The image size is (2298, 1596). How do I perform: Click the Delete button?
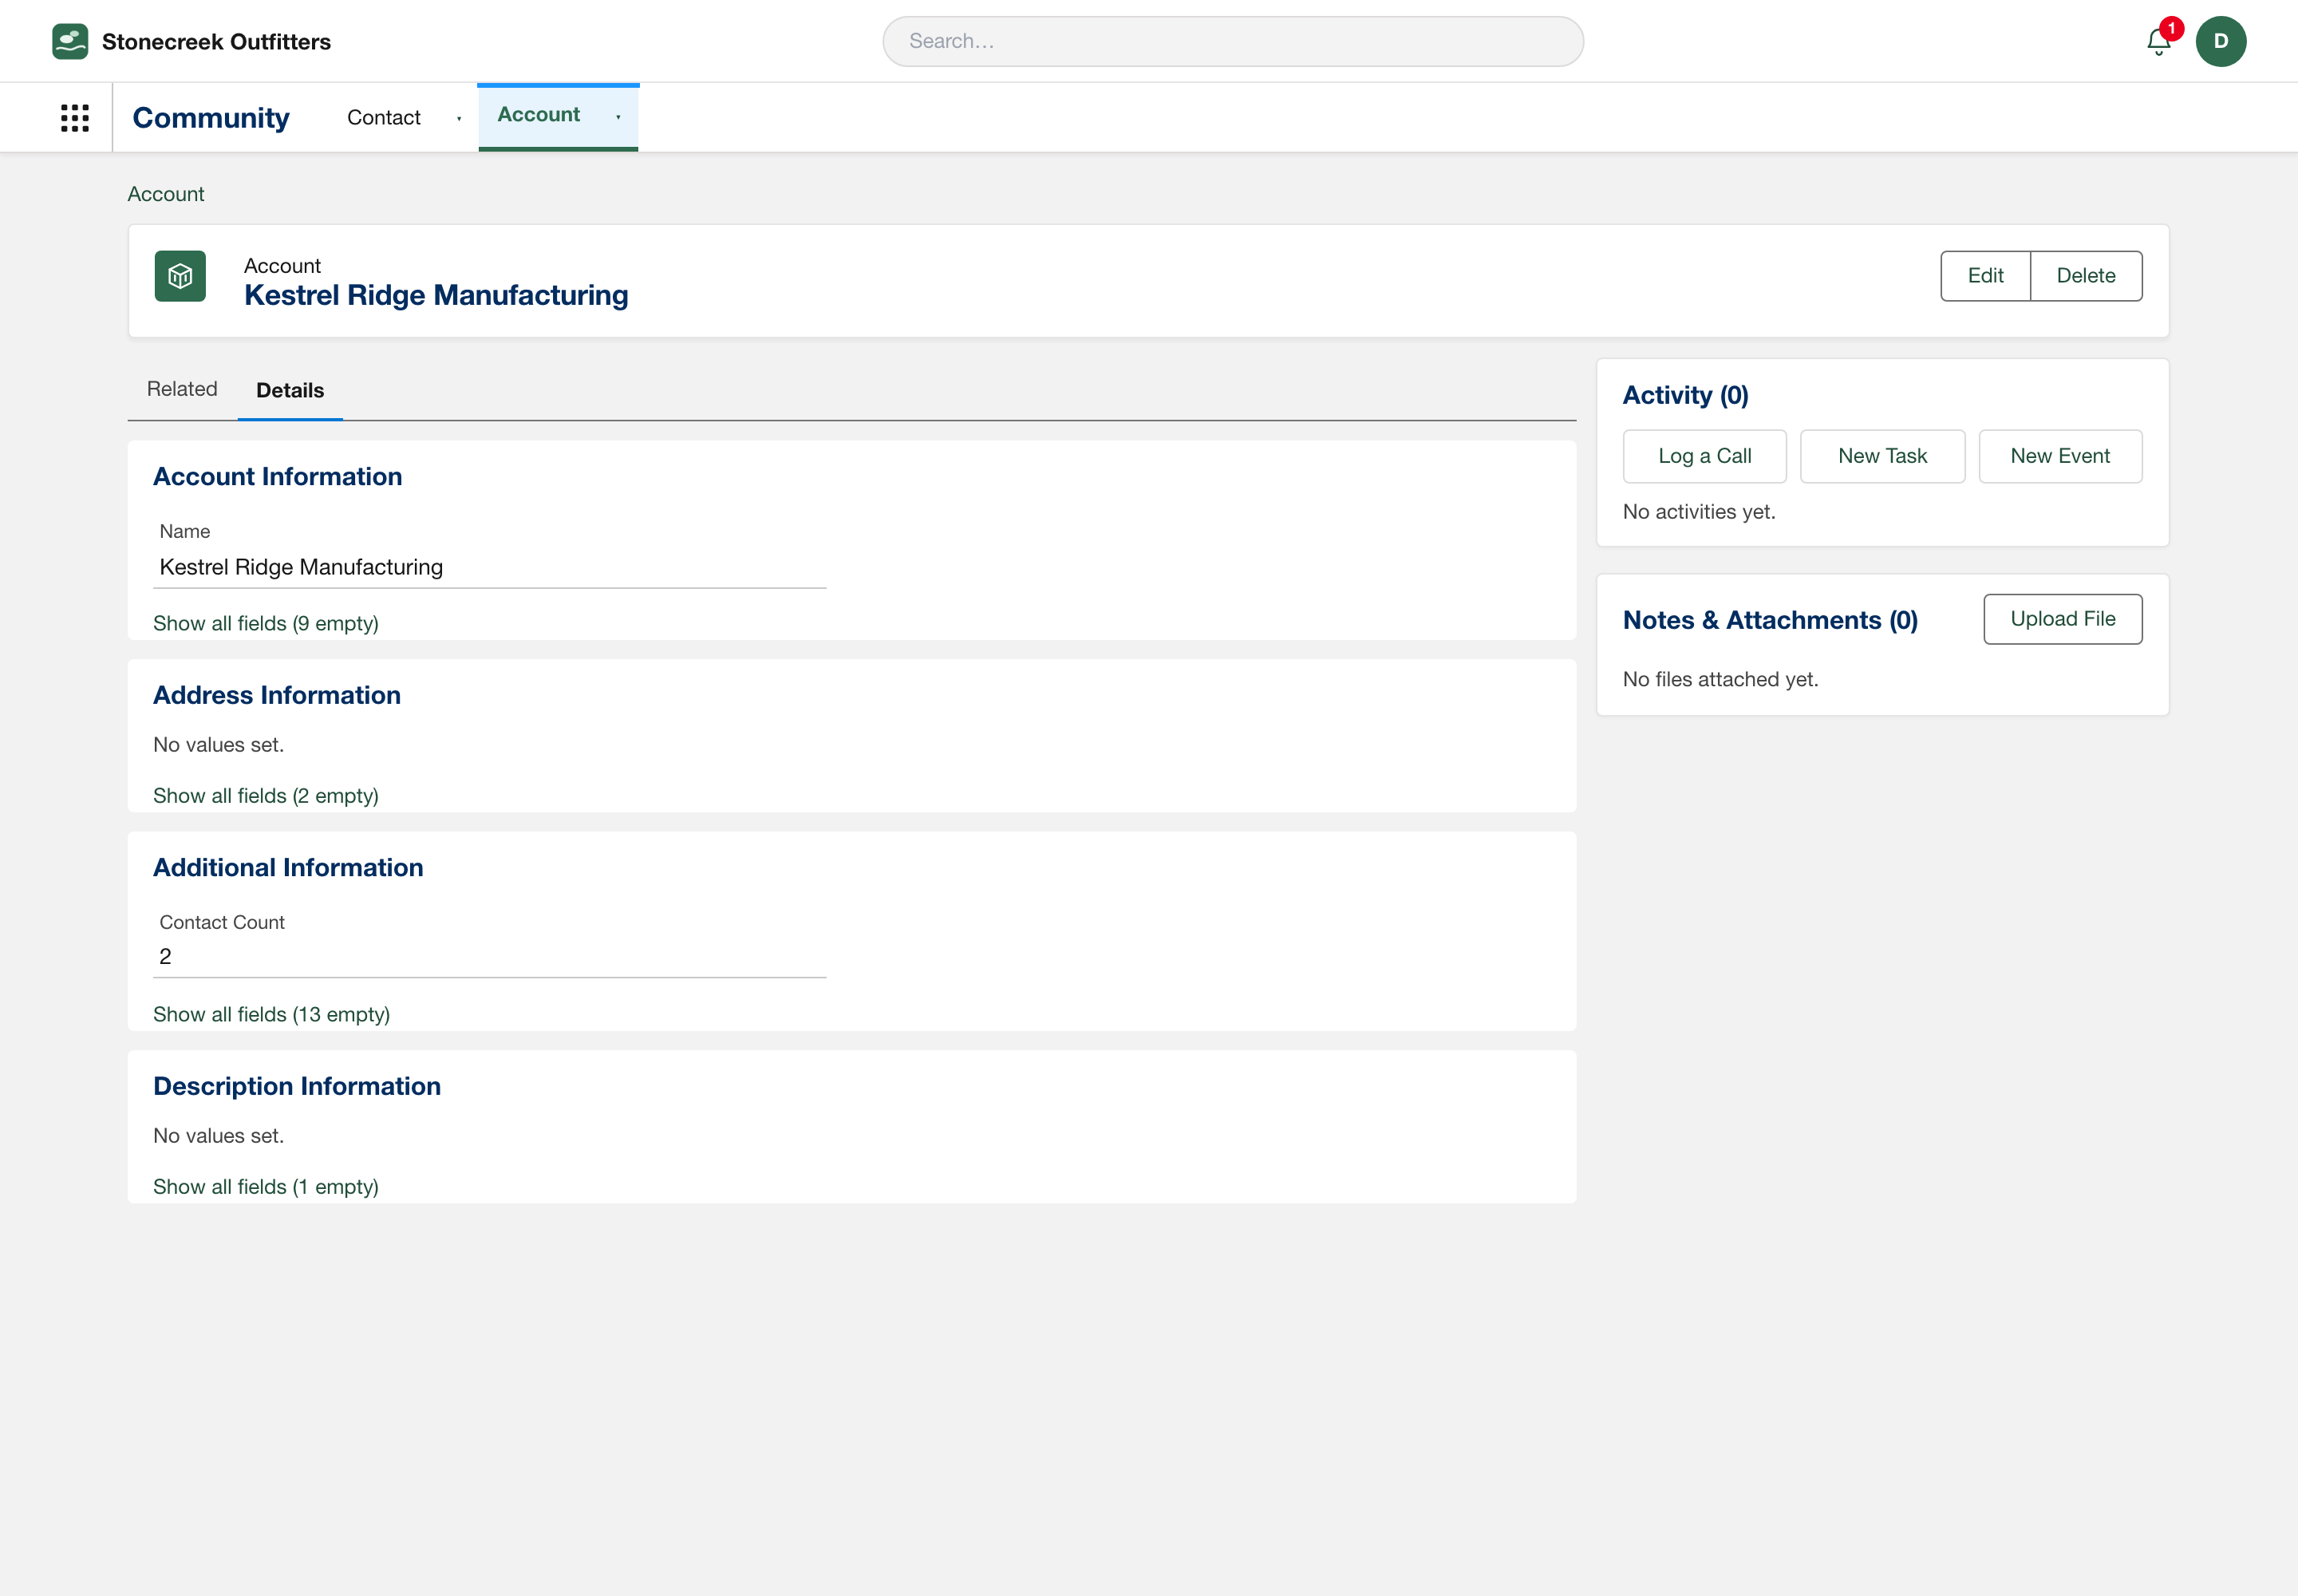[2086, 276]
